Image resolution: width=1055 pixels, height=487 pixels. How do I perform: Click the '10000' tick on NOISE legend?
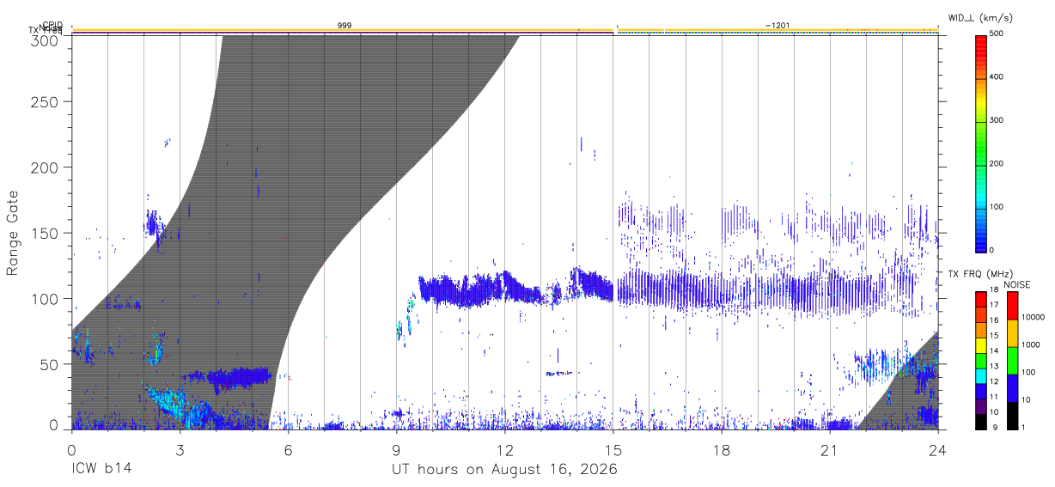1033,318
